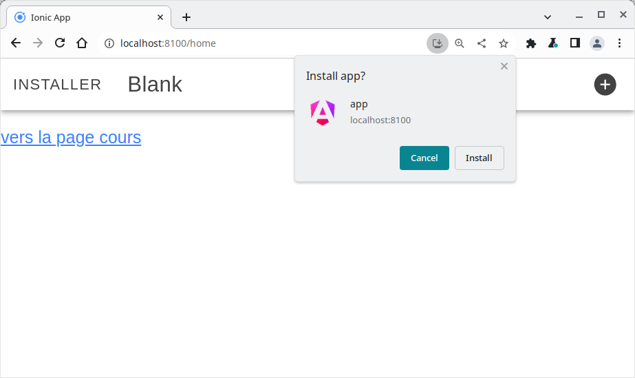Screen dimensions: 635x378
Task: Cancel the Install app dialog
Action: 424,158
